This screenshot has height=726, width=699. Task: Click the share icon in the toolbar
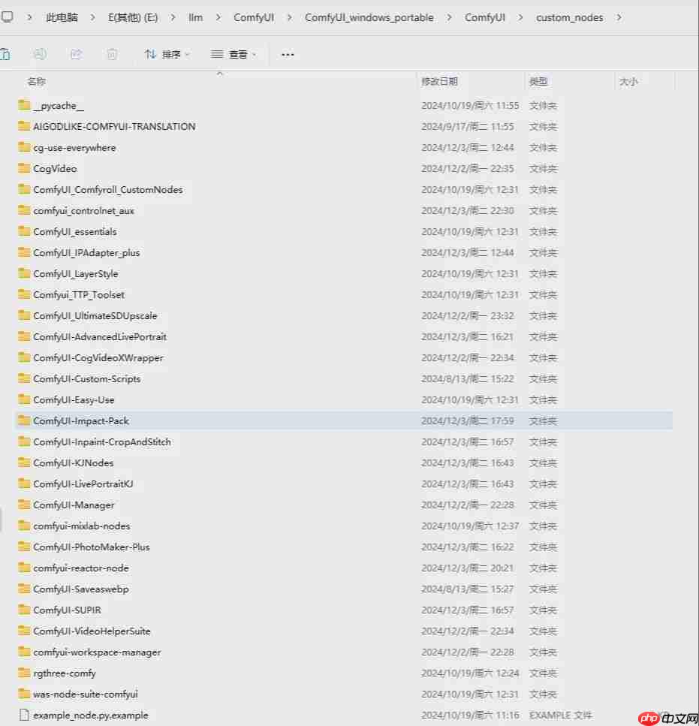click(x=76, y=54)
